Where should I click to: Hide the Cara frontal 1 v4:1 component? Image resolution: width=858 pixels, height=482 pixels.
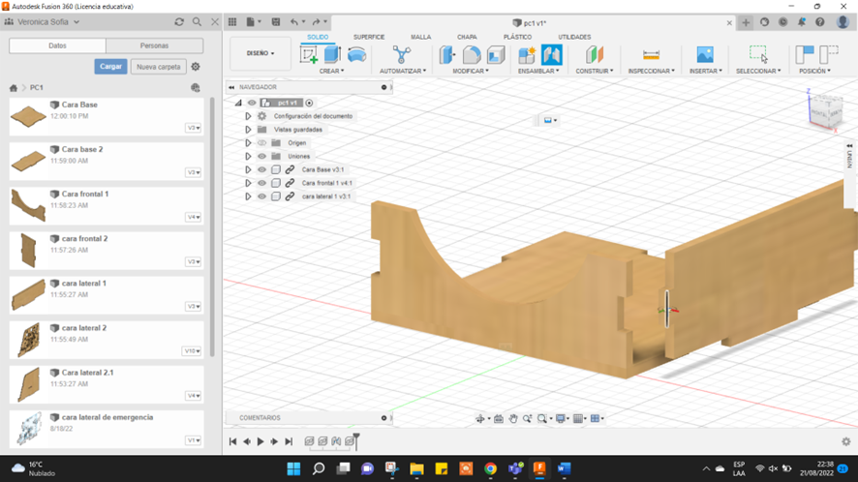262,183
